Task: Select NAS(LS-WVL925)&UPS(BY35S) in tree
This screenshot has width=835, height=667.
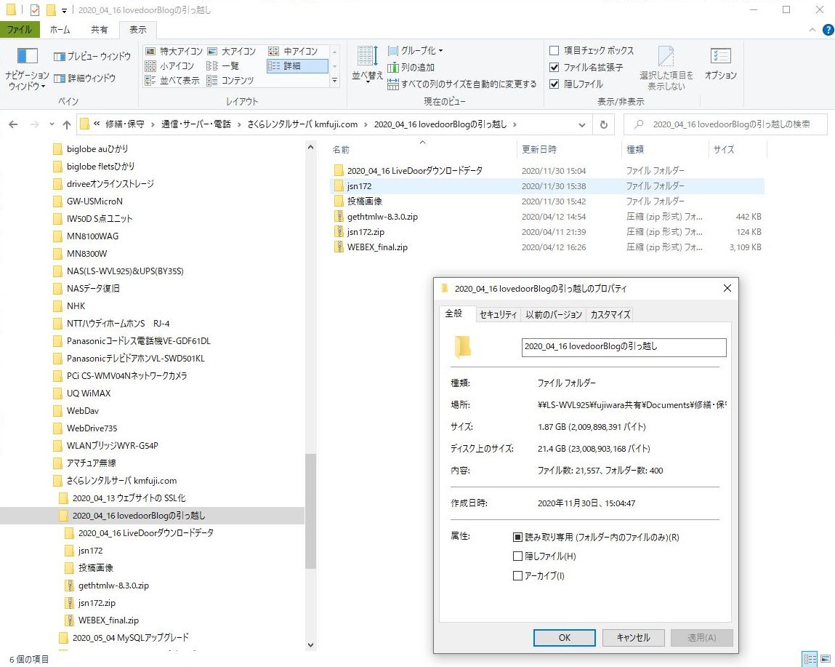Action: coord(125,271)
